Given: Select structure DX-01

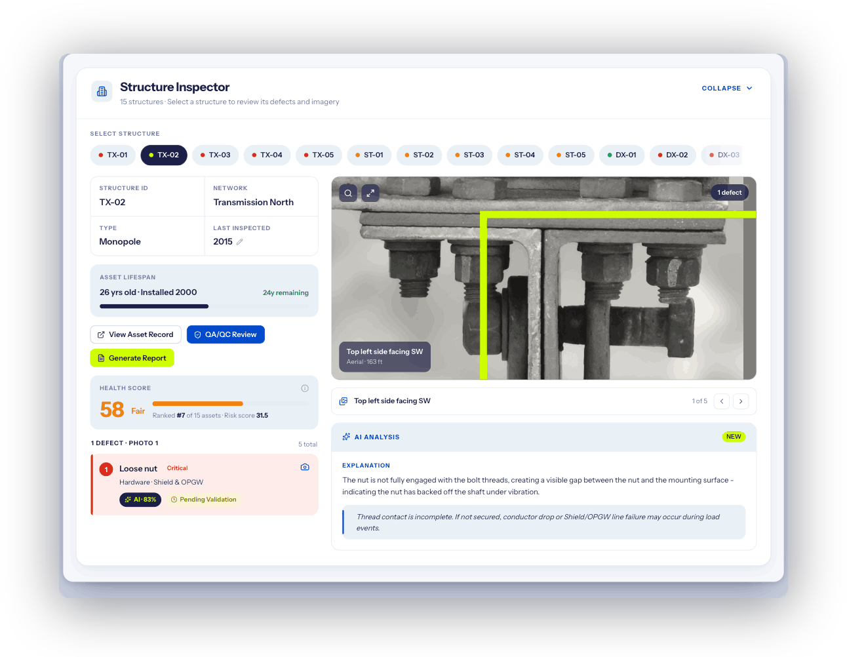Looking at the screenshot, I should pos(622,155).
